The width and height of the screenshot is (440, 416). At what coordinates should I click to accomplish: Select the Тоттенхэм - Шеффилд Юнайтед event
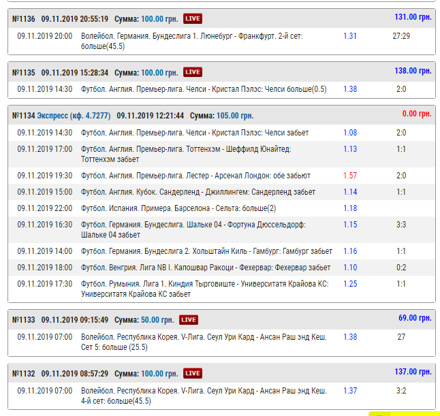(185, 154)
